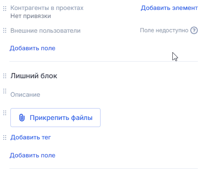Click the Прикрепить файлы button

(55, 118)
